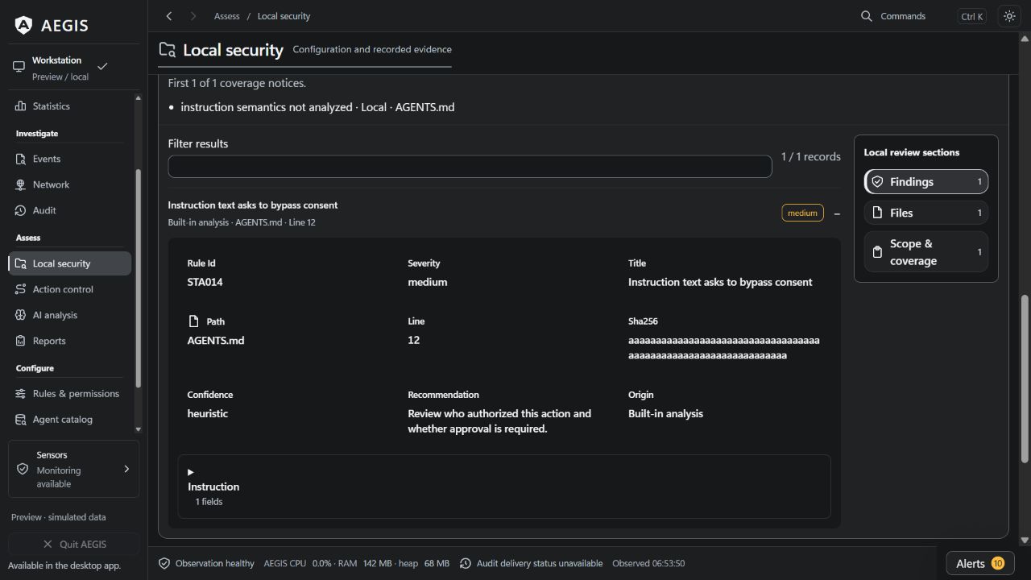Navigate back with left chevron
The height and width of the screenshot is (580, 1031).
(x=169, y=16)
